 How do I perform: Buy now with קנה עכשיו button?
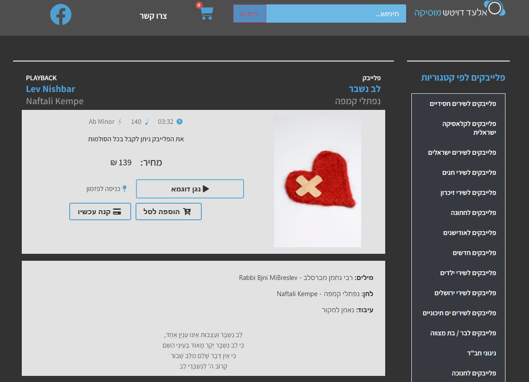100,211
